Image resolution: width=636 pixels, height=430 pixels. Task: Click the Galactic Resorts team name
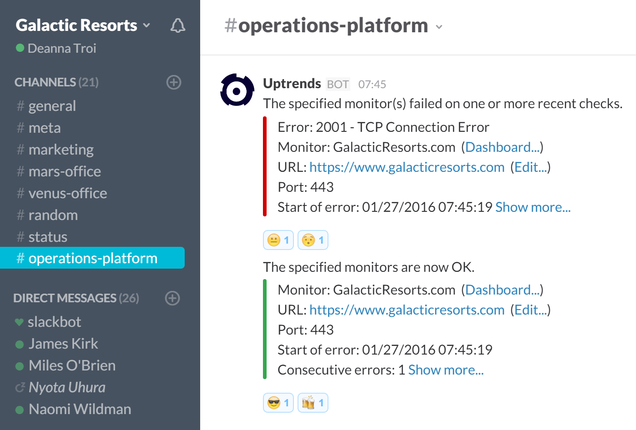click(76, 25)
